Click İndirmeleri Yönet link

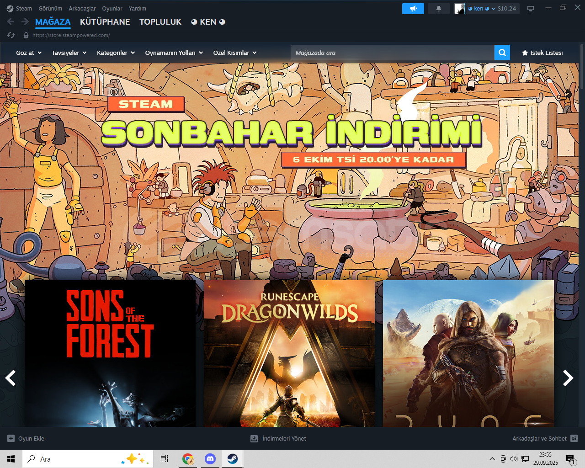278,438
